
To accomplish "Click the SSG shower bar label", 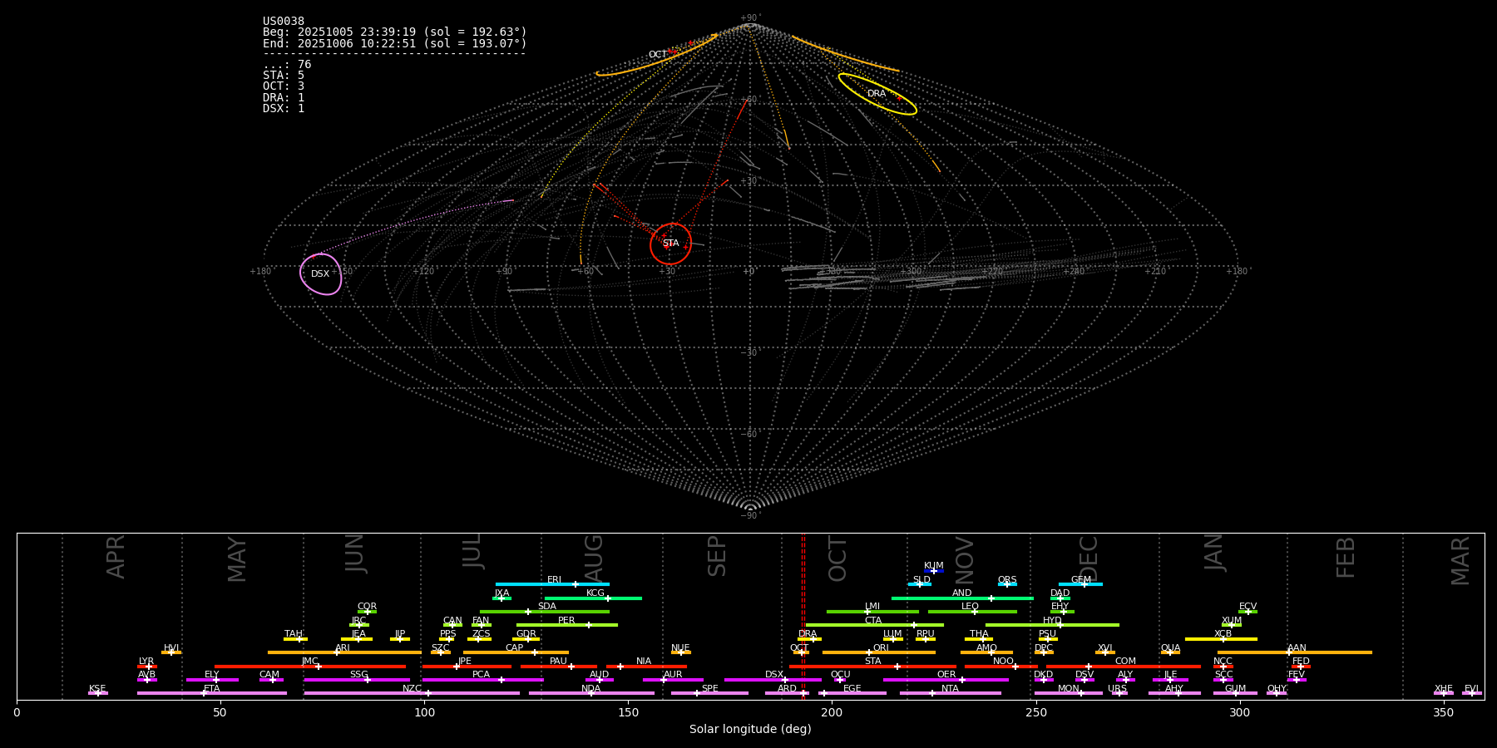I will click(359, 675).
